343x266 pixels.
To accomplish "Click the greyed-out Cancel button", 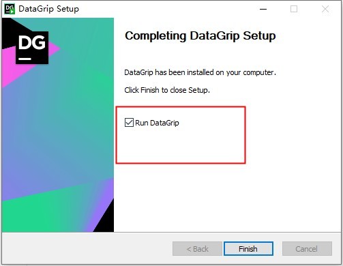I will tap(307, 249).
